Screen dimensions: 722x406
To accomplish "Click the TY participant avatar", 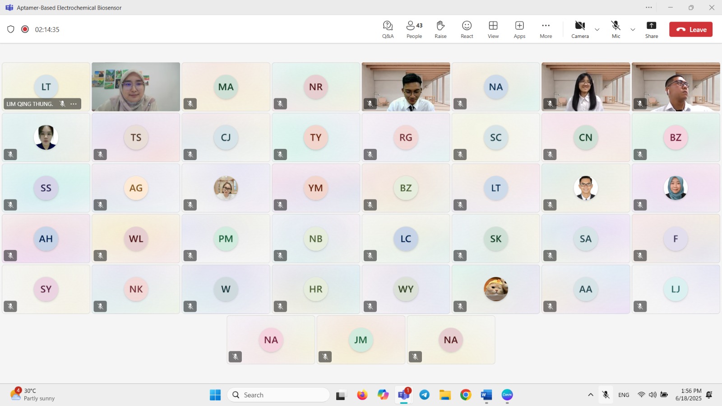I will click(x=316, y=137).
